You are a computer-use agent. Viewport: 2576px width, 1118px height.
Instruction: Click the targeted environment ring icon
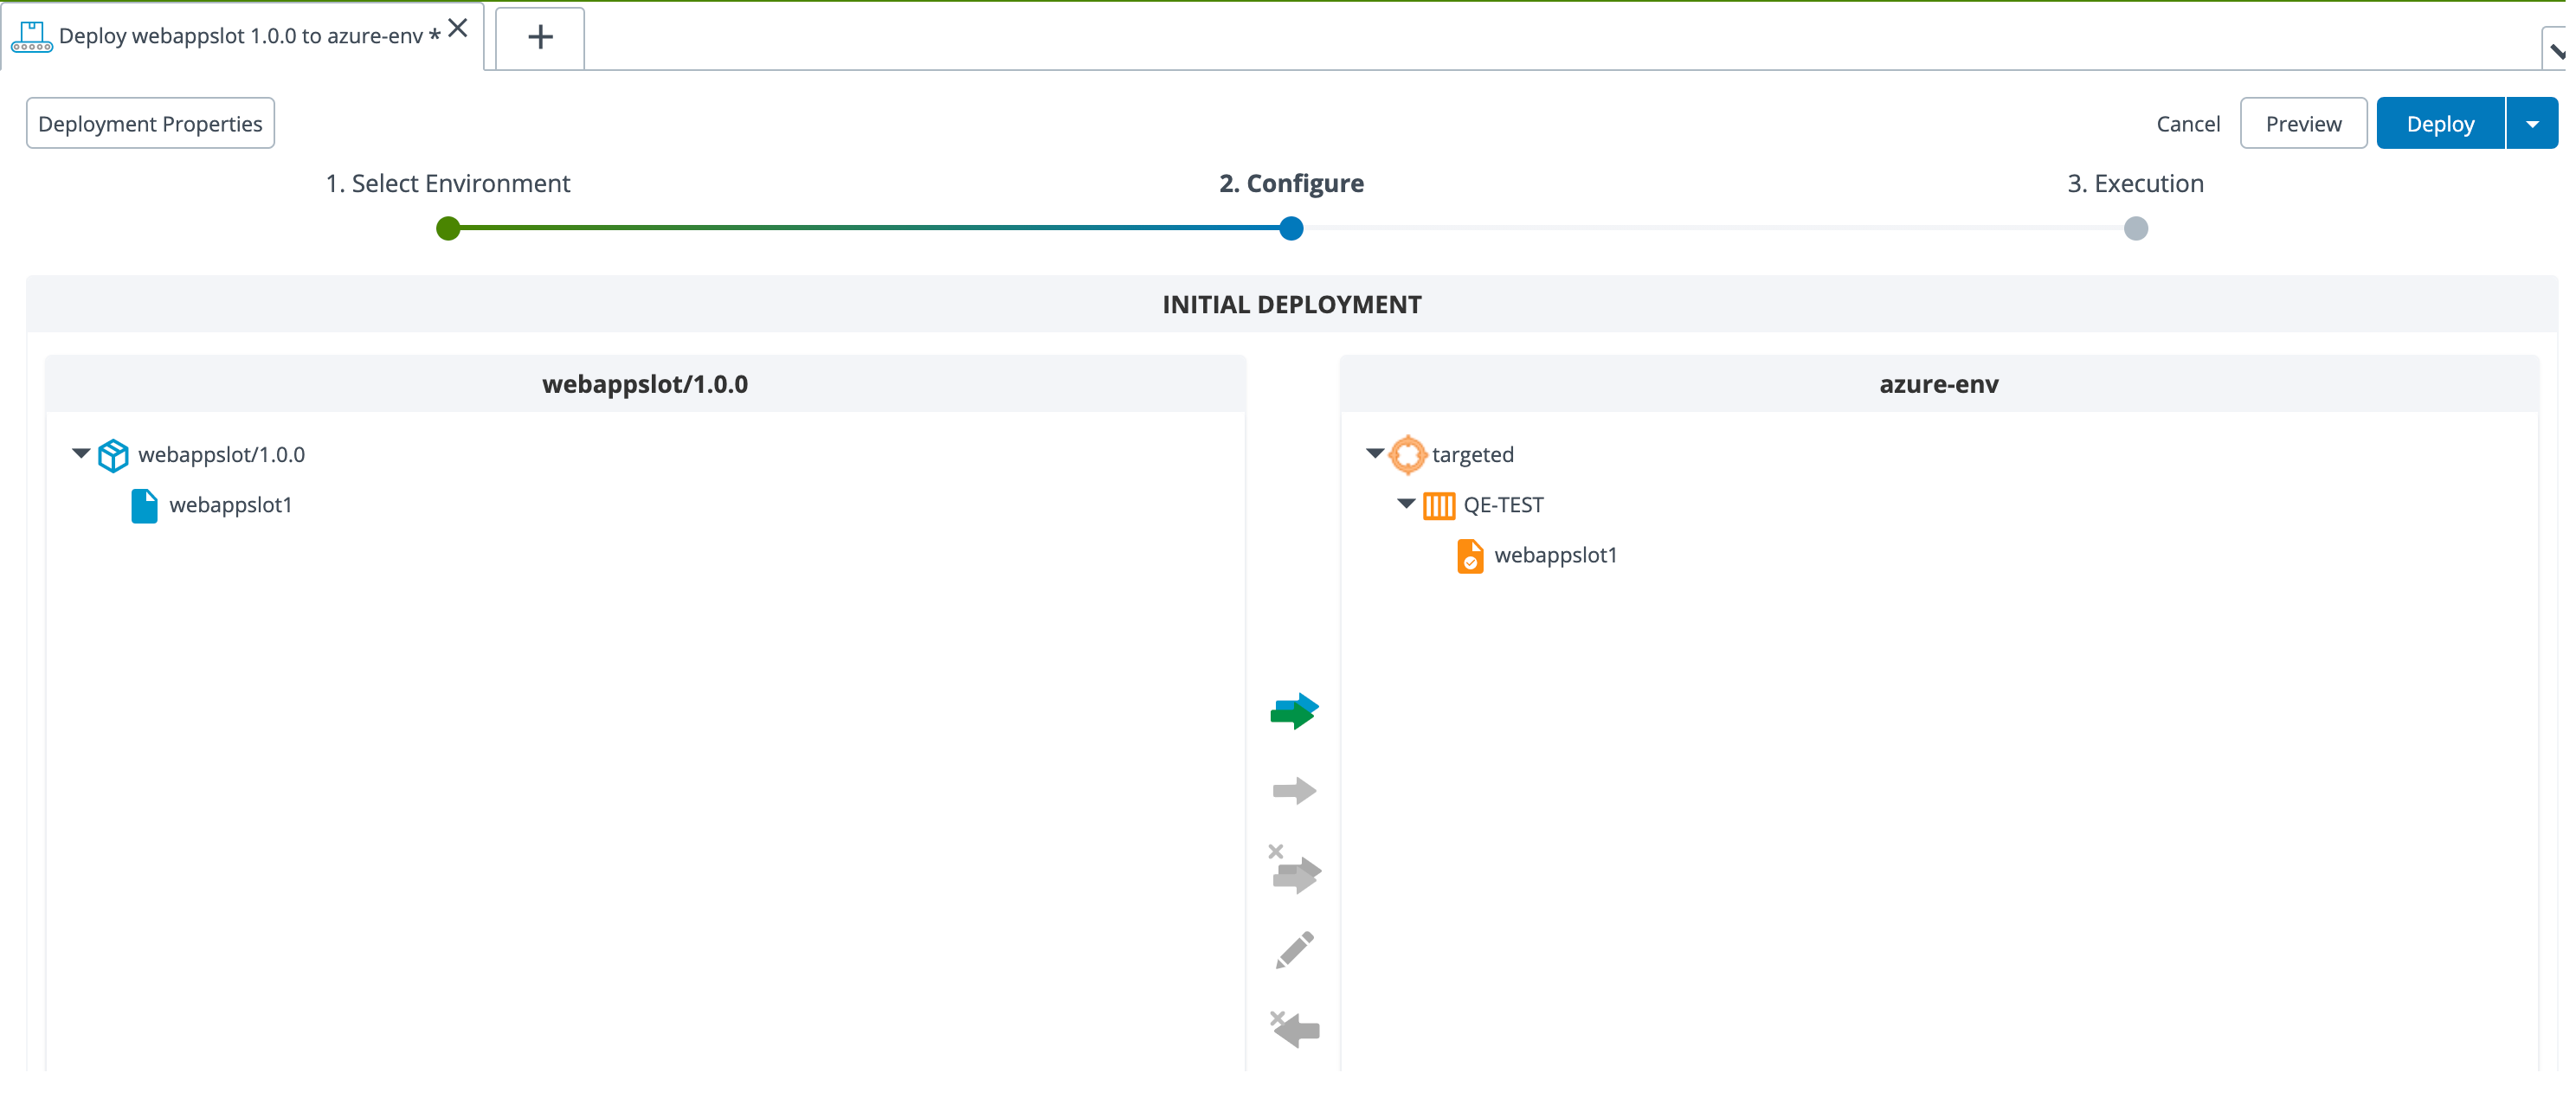[1408, 455]
